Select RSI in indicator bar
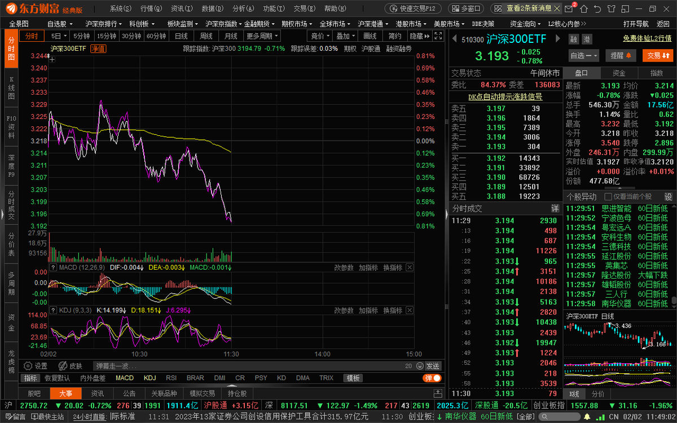 pyautogui.click(x=172, y=378)
